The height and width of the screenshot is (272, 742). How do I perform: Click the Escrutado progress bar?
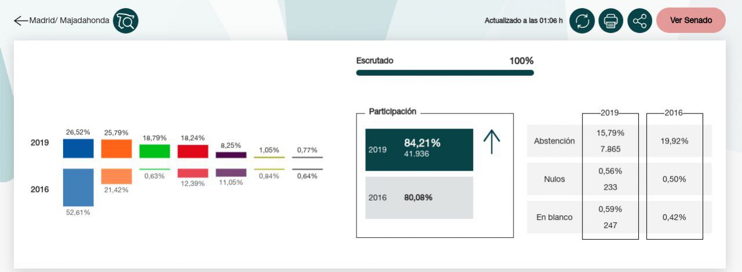click(x=445, y=73)
